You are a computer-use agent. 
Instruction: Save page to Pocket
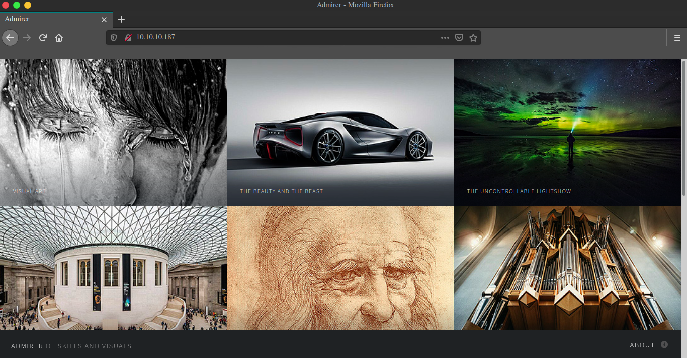tap(459, 38)
